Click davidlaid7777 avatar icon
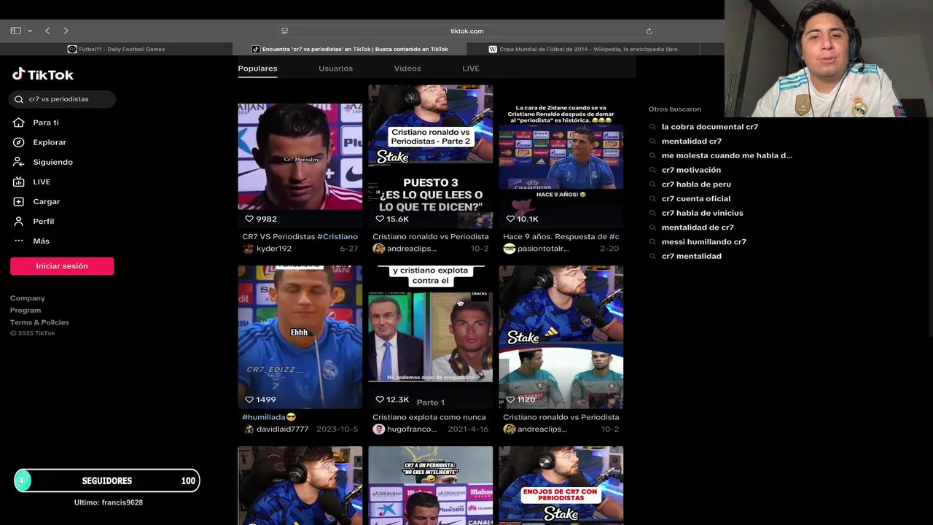This screenshot has height=525, width=933. click(x=248, y=429)
